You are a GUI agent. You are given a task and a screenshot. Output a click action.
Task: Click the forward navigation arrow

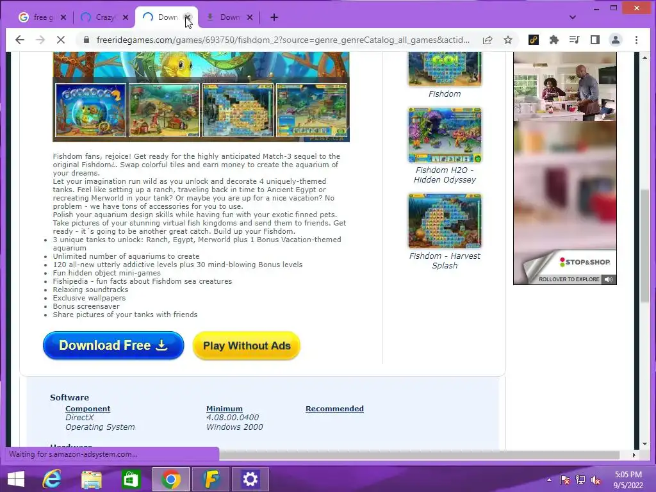pos(40,40)
